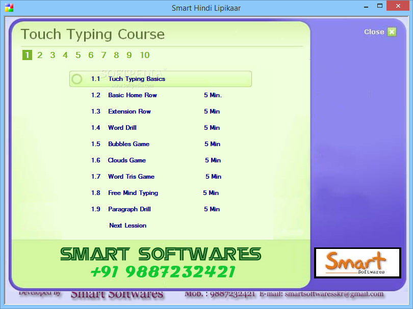Click the Smart Softwares logo image
Screen dimensions: 413x309
point(357,263)
